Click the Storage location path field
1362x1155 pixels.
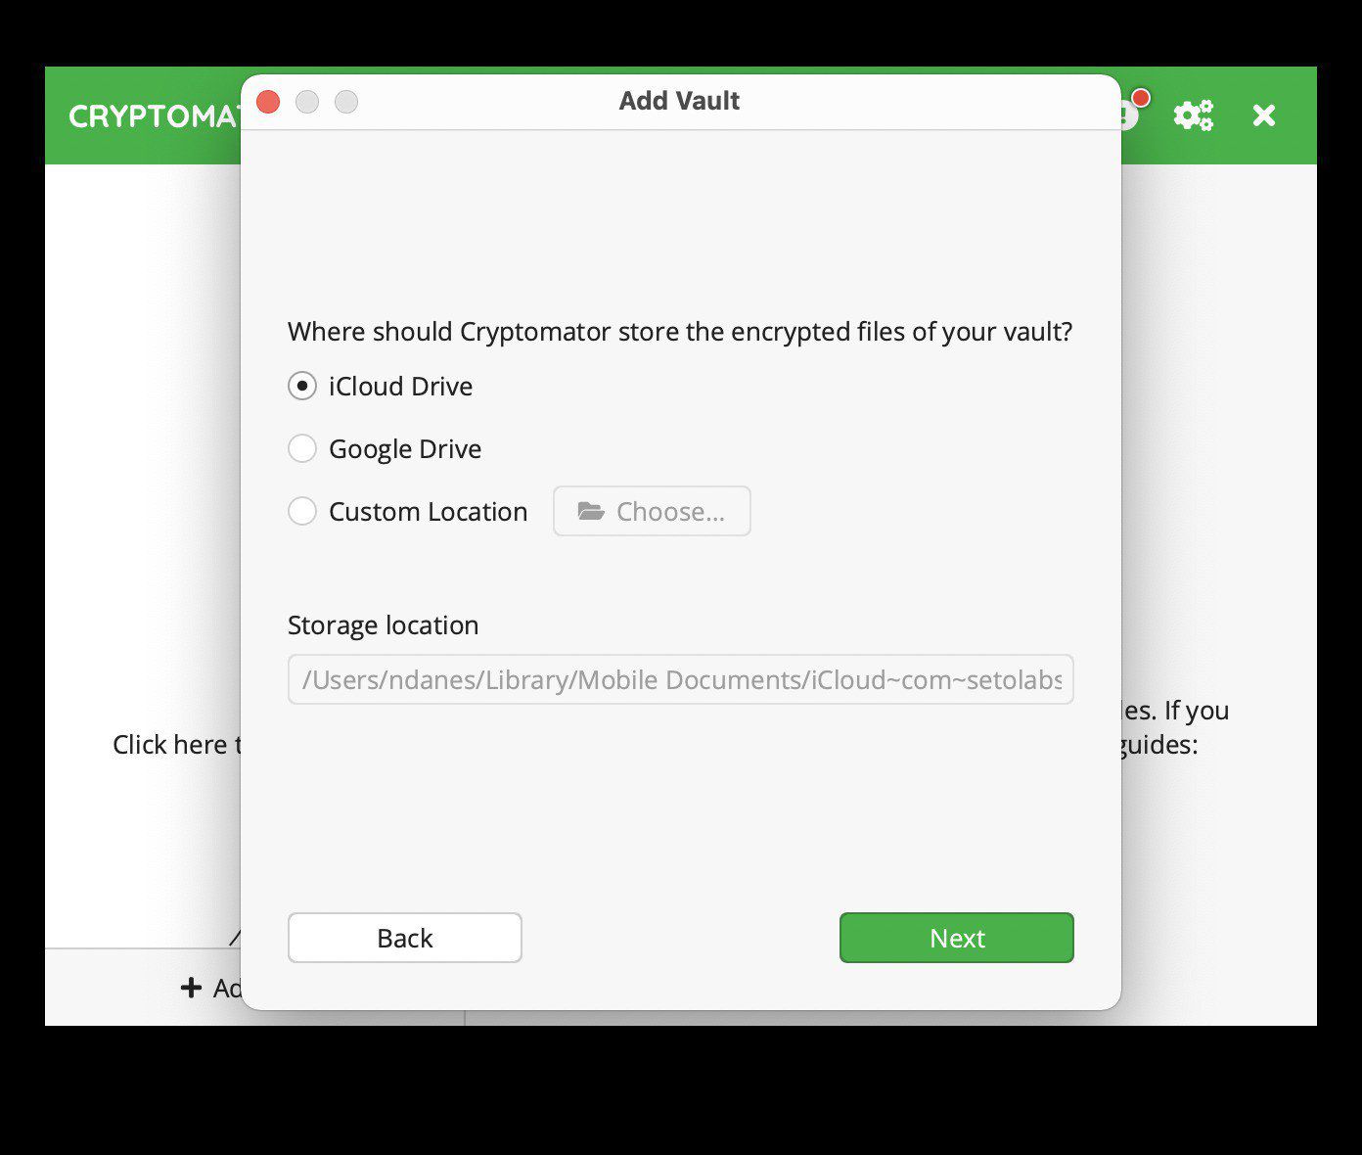click(681, 679)
